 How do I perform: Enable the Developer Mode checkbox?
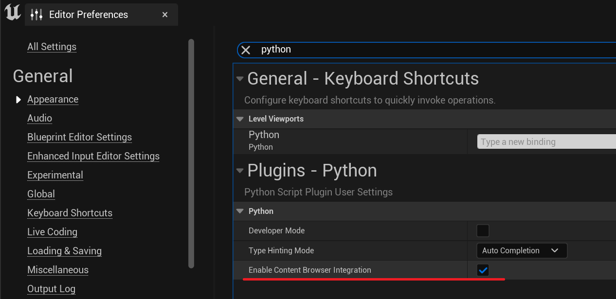tap(483, 230)
